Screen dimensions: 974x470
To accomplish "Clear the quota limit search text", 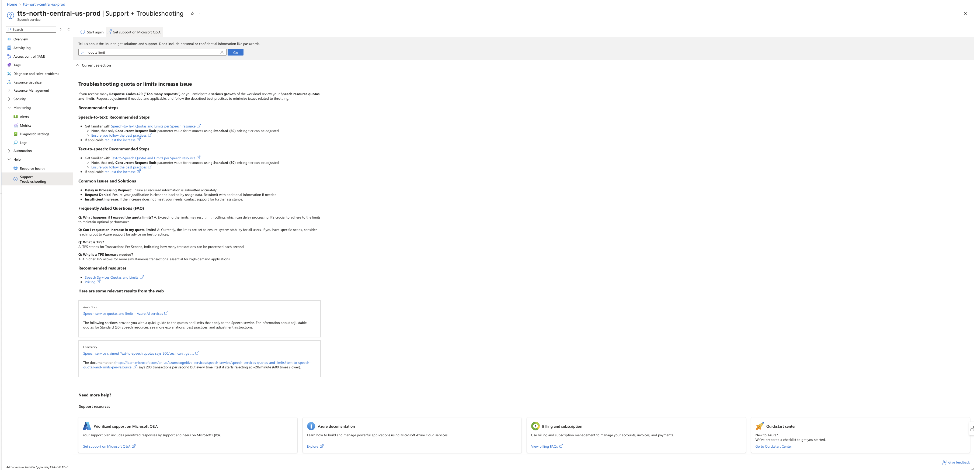I will coord(222,52).
